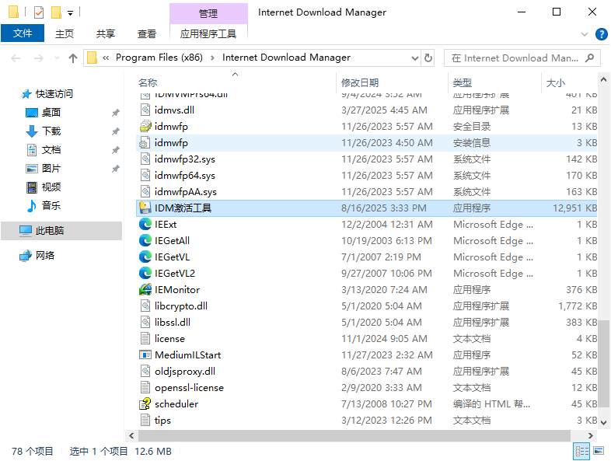The width and height of the screenshot is (611, 461).
Task: Sort by 修改日期 column header
Action: (x=360, y=82)
